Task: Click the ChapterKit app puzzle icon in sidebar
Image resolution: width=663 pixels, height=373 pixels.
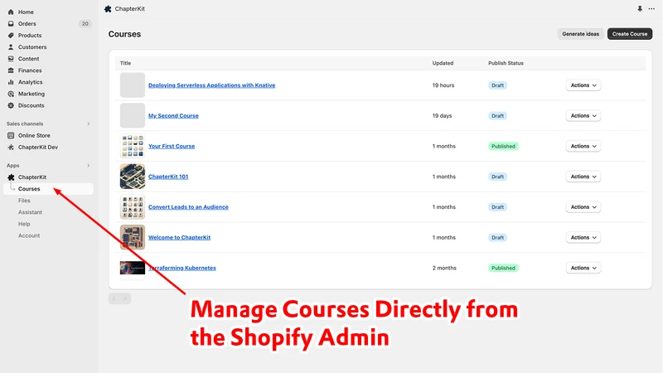Action: [11, 177]
